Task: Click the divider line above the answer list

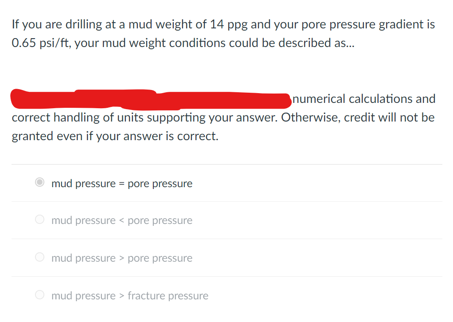Action: [x=226, y=163]
